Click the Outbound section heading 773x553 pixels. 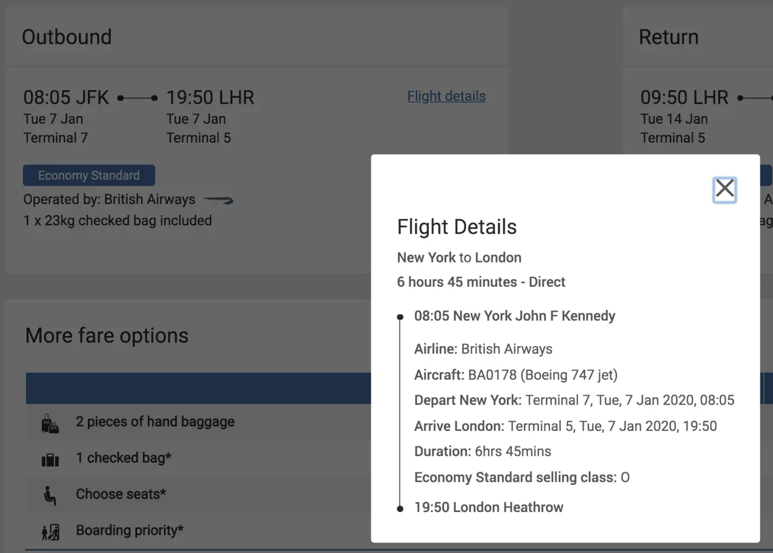(x=66, y=37)
